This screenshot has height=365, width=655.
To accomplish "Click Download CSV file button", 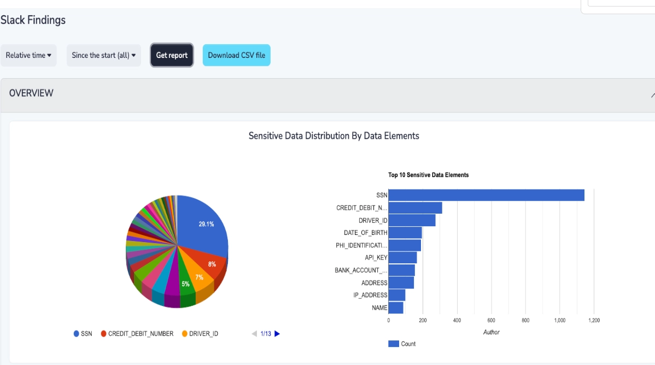I will 236,55.
